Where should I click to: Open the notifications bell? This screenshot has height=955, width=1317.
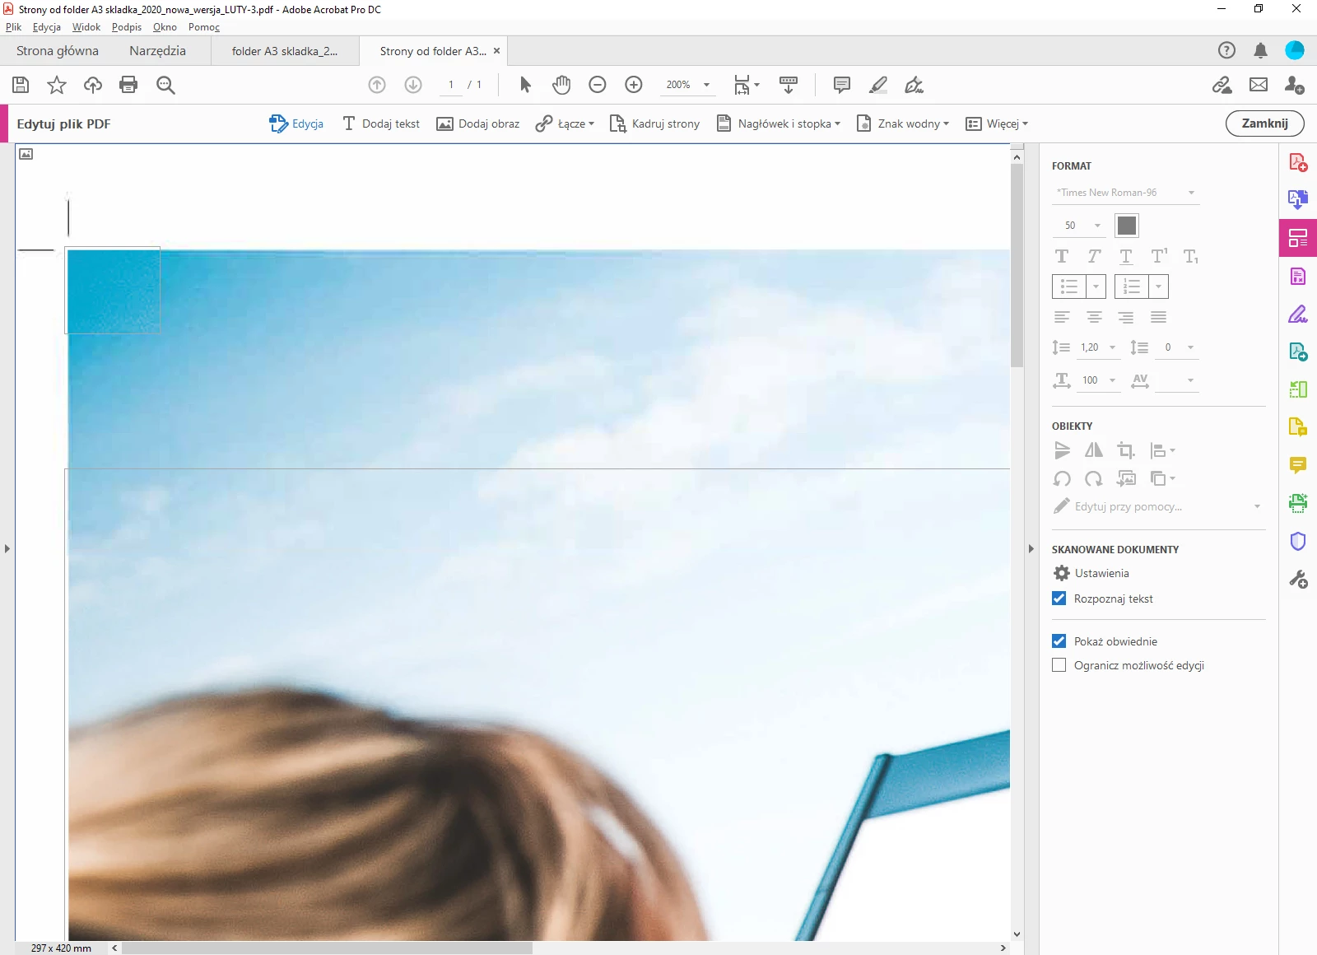[1260, 50]
